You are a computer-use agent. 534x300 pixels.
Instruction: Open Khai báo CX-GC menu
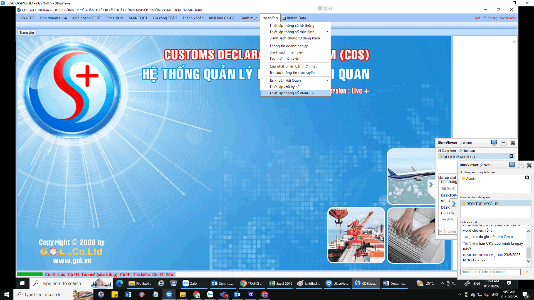click(222, 18)
